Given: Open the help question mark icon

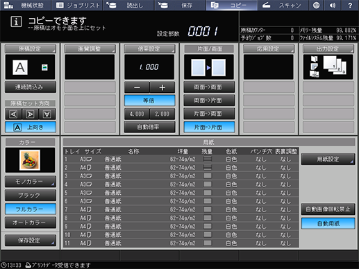Looking at the screenshot, I should [x=350, y=6].
